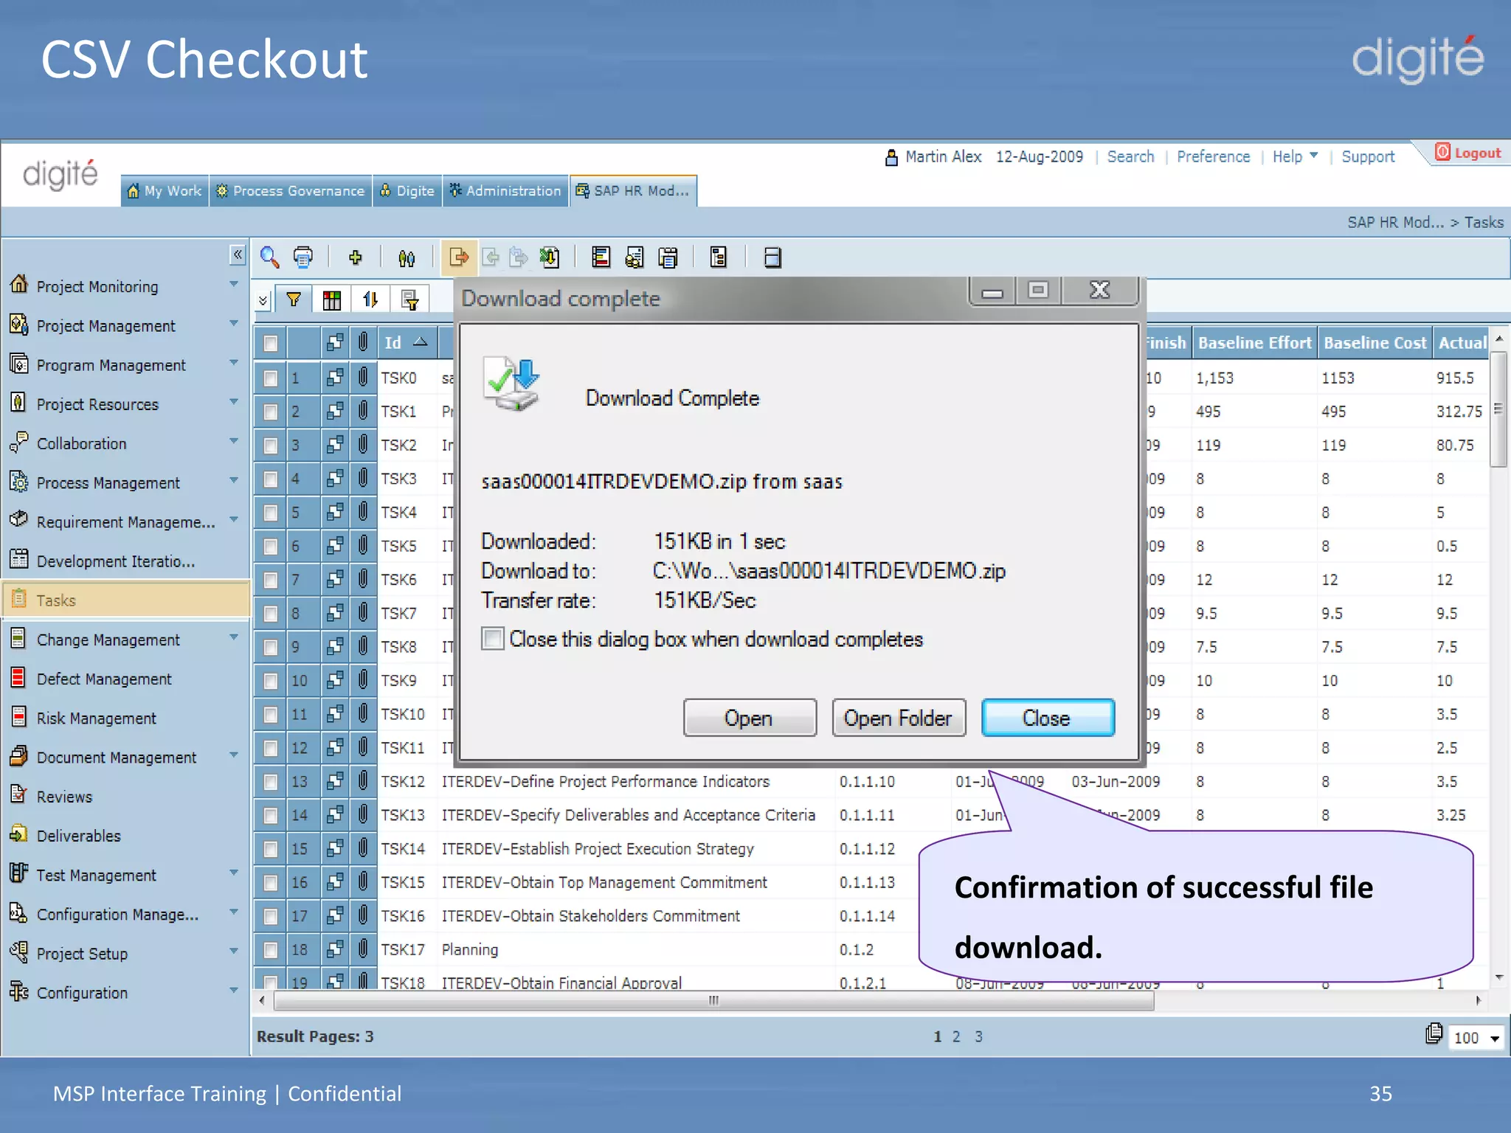Click the Logout icon button

tap(1467, 153)
